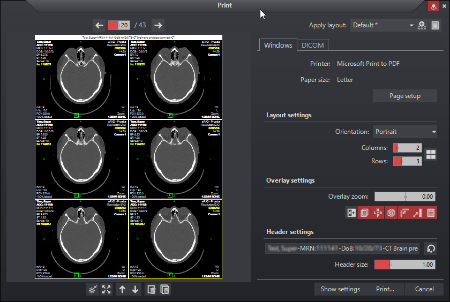This screenshot has width=450, height=302.
Task: Toggle the 3D orientation cube overlay
Action: click(x=392, y=213)
